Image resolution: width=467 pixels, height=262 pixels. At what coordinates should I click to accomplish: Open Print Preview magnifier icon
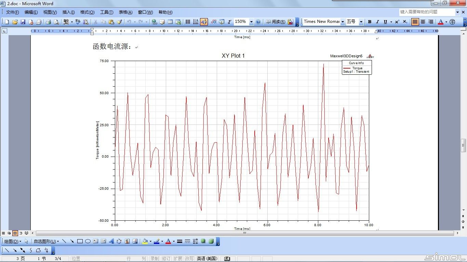(56, 22)
